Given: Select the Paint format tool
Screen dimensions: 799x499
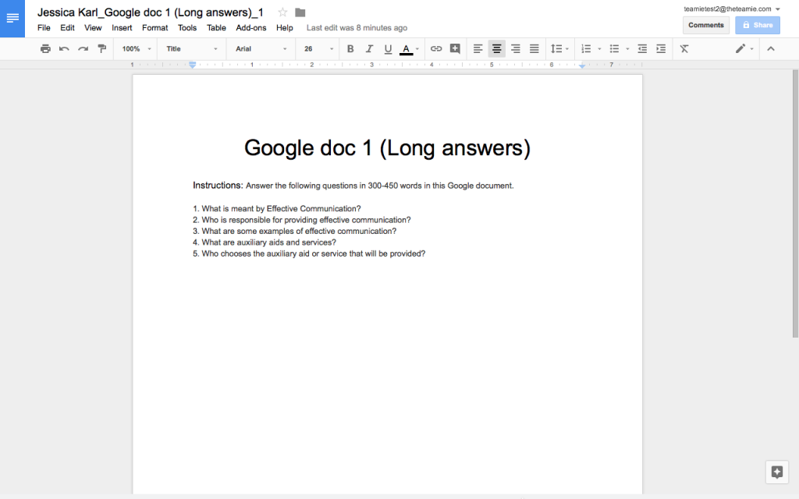Looking at the screenshot, I should pos(102,49).
